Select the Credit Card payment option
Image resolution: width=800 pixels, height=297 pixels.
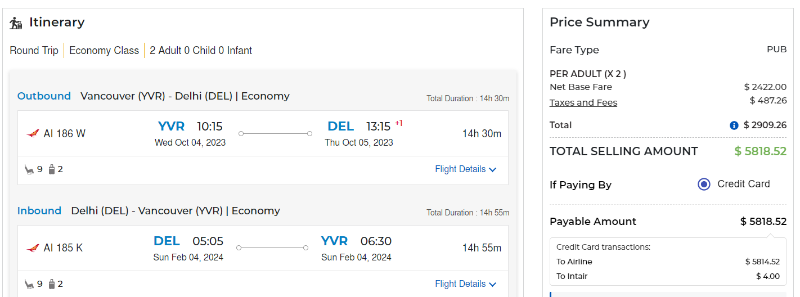(704, 184)
